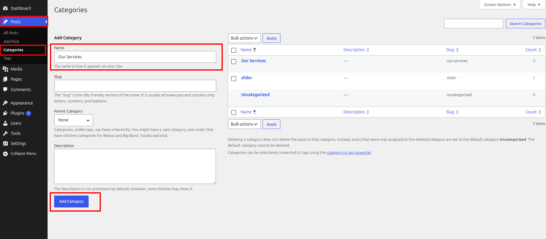Focus the Description textarea
546x239 pixels.
[135, 166]
